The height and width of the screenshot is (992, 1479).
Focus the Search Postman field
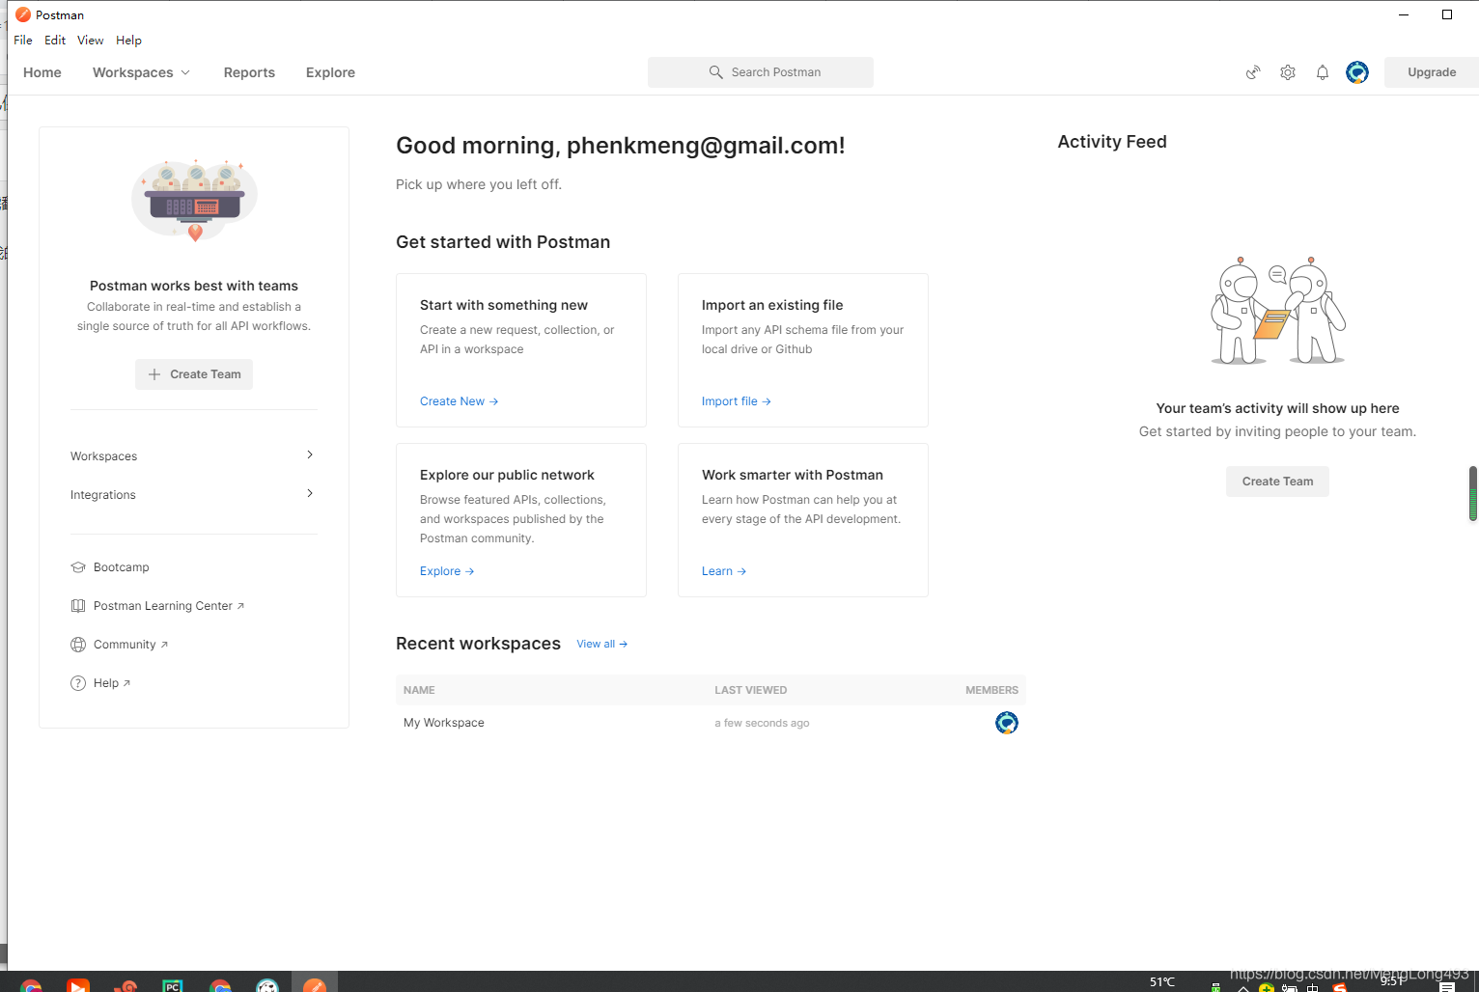coord(761,72)
